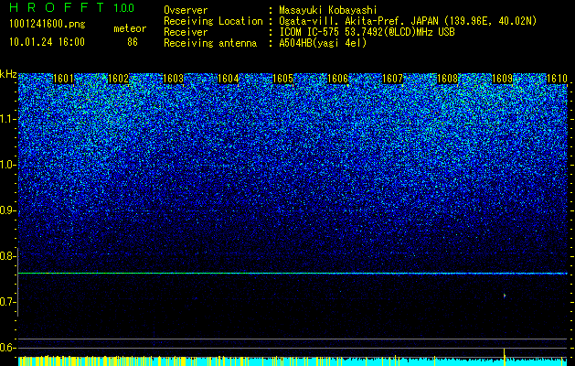This screenshot has width=575, height=366.
Task: Click the 0.7 frequency axis label
Action: tap(8, 302)
